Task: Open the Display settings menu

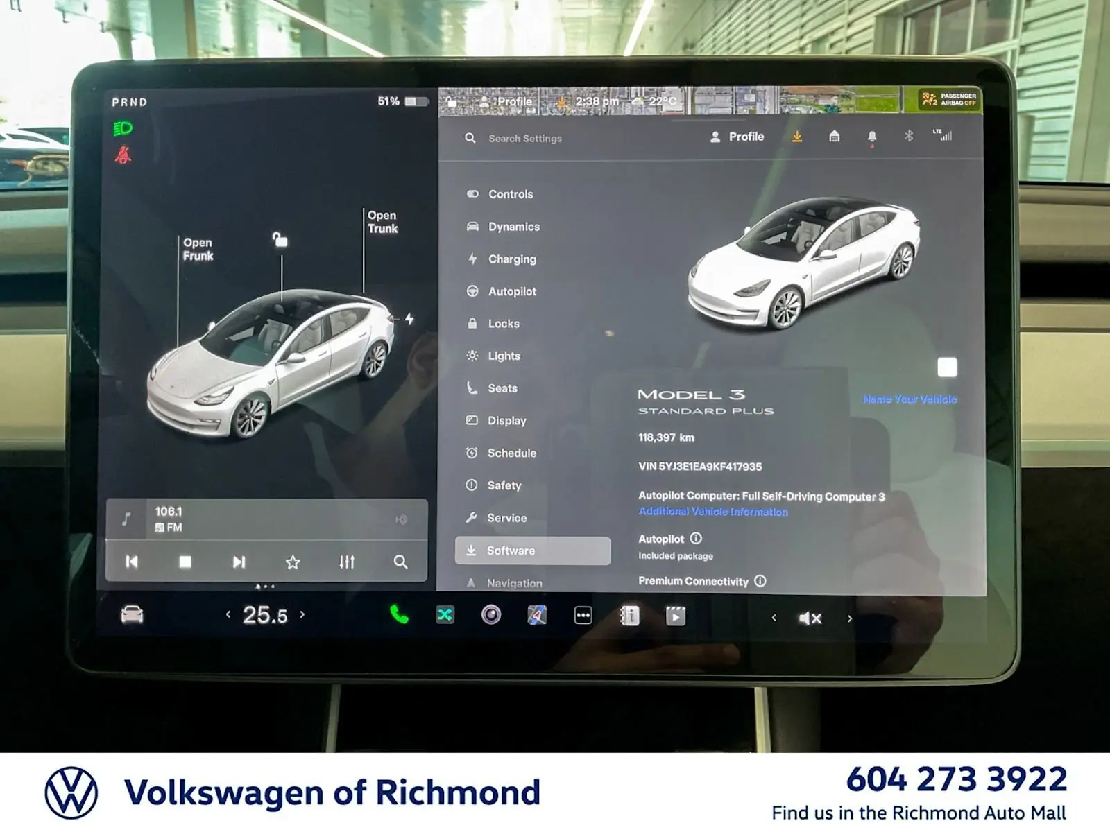Action: pos(496,421)
